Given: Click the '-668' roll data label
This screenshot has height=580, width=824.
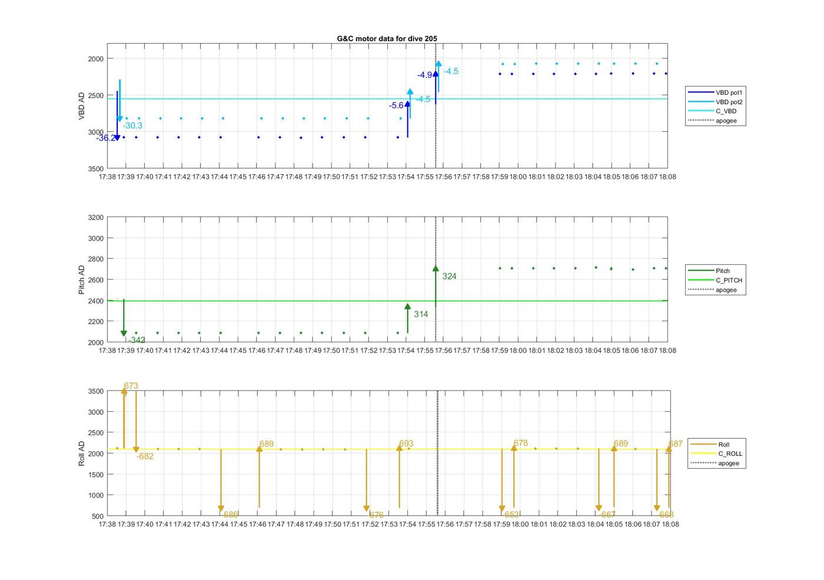Looking at the screenshot, I should click(x=665, y=515).
